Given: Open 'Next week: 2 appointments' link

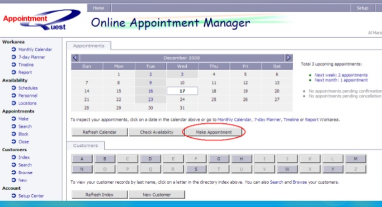Looking at the screenshot, I should click(341, 75).
